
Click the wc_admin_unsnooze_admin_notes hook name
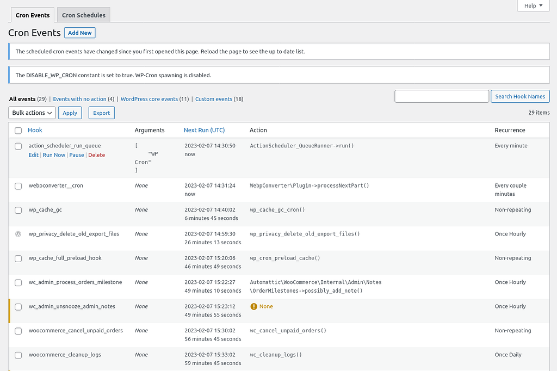(72, 306)
